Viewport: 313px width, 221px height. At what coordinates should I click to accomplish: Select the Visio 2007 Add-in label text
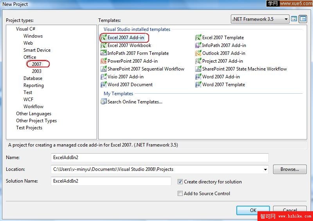pyautogui.click(x=126, y=76)
